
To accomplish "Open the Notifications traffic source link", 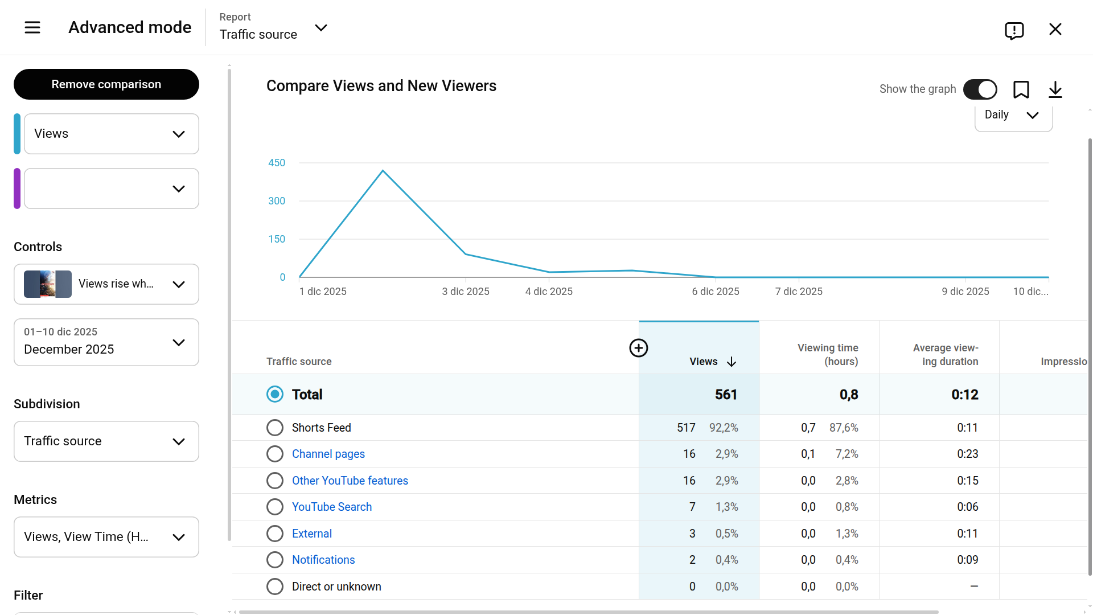I will (x=323, y=559).
